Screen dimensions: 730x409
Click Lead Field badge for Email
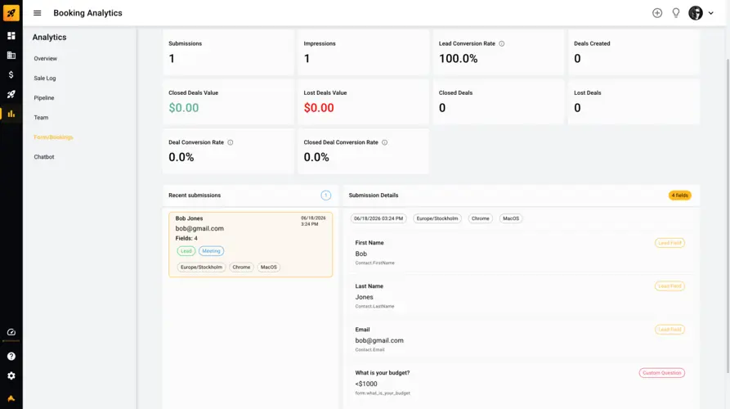670,330
